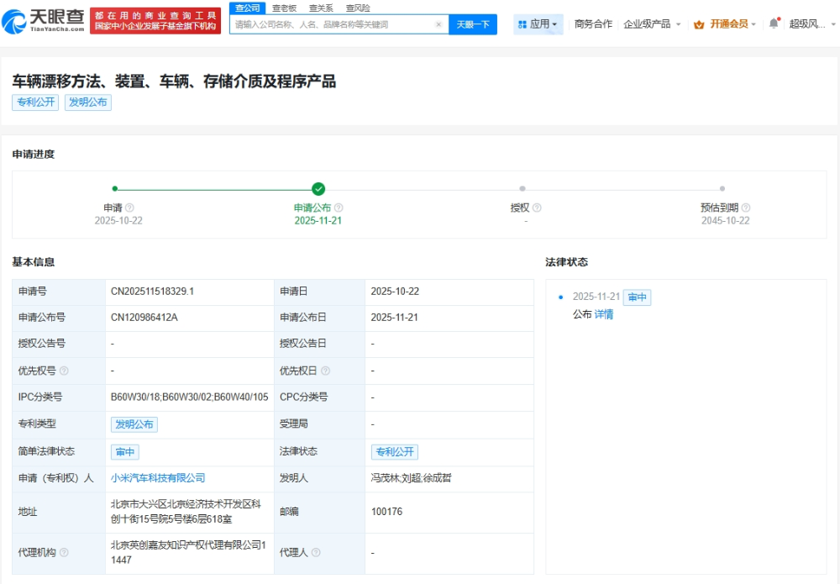
Task: Click the help icon beside 代理人
Action: 316,553
